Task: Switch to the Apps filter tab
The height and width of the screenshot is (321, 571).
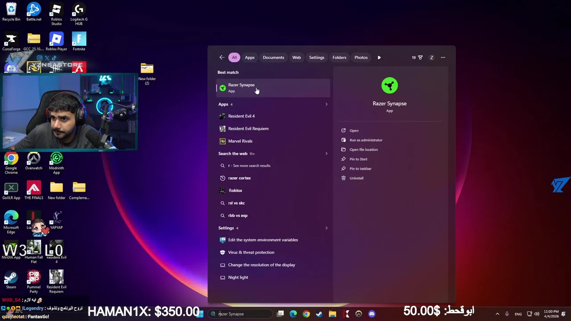Action: (250, 58)
